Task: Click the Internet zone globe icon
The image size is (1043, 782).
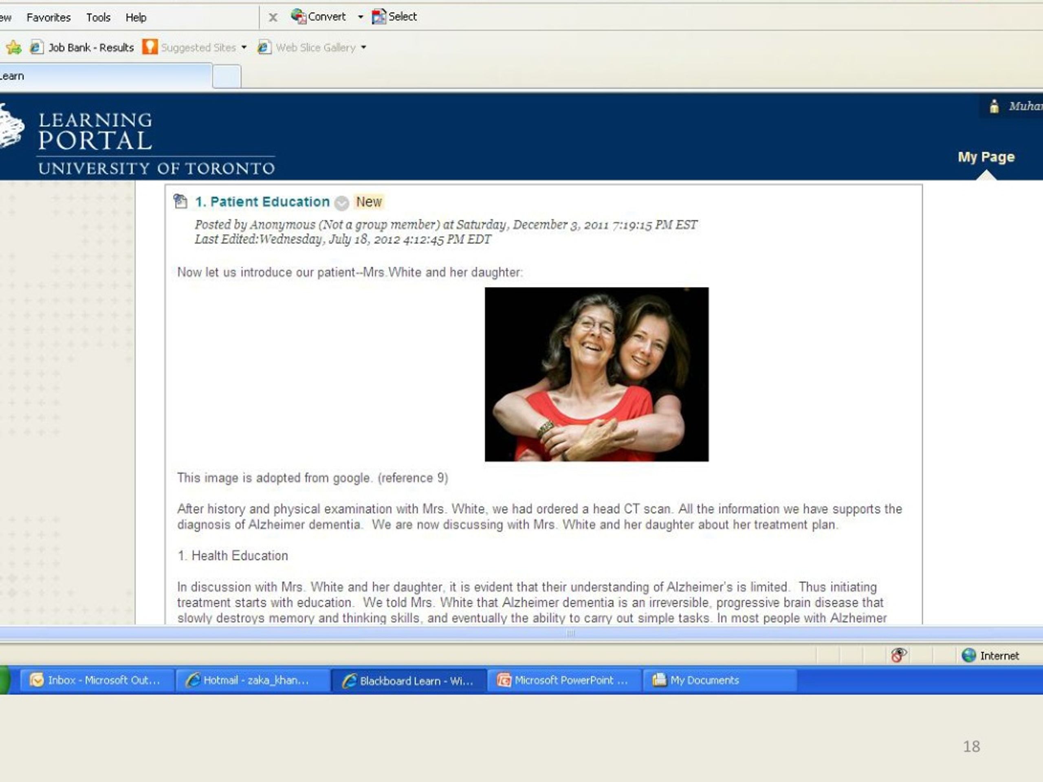Action: (968, 655)
